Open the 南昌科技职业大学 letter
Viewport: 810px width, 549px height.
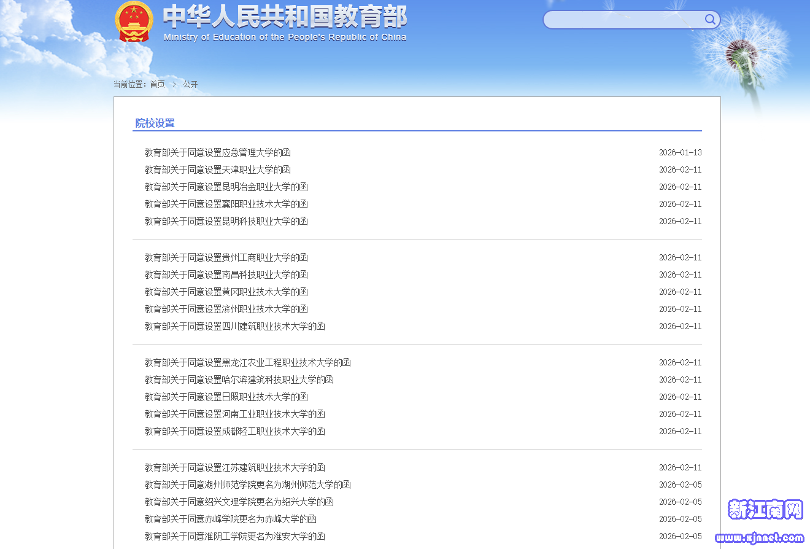(x=226, y=274)
